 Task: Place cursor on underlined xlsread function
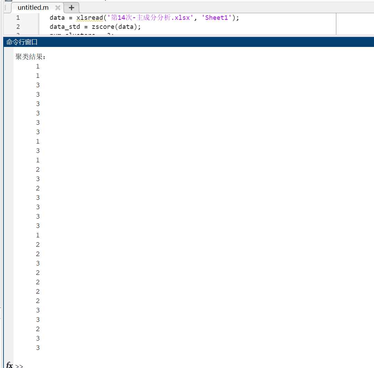[90, 18]
